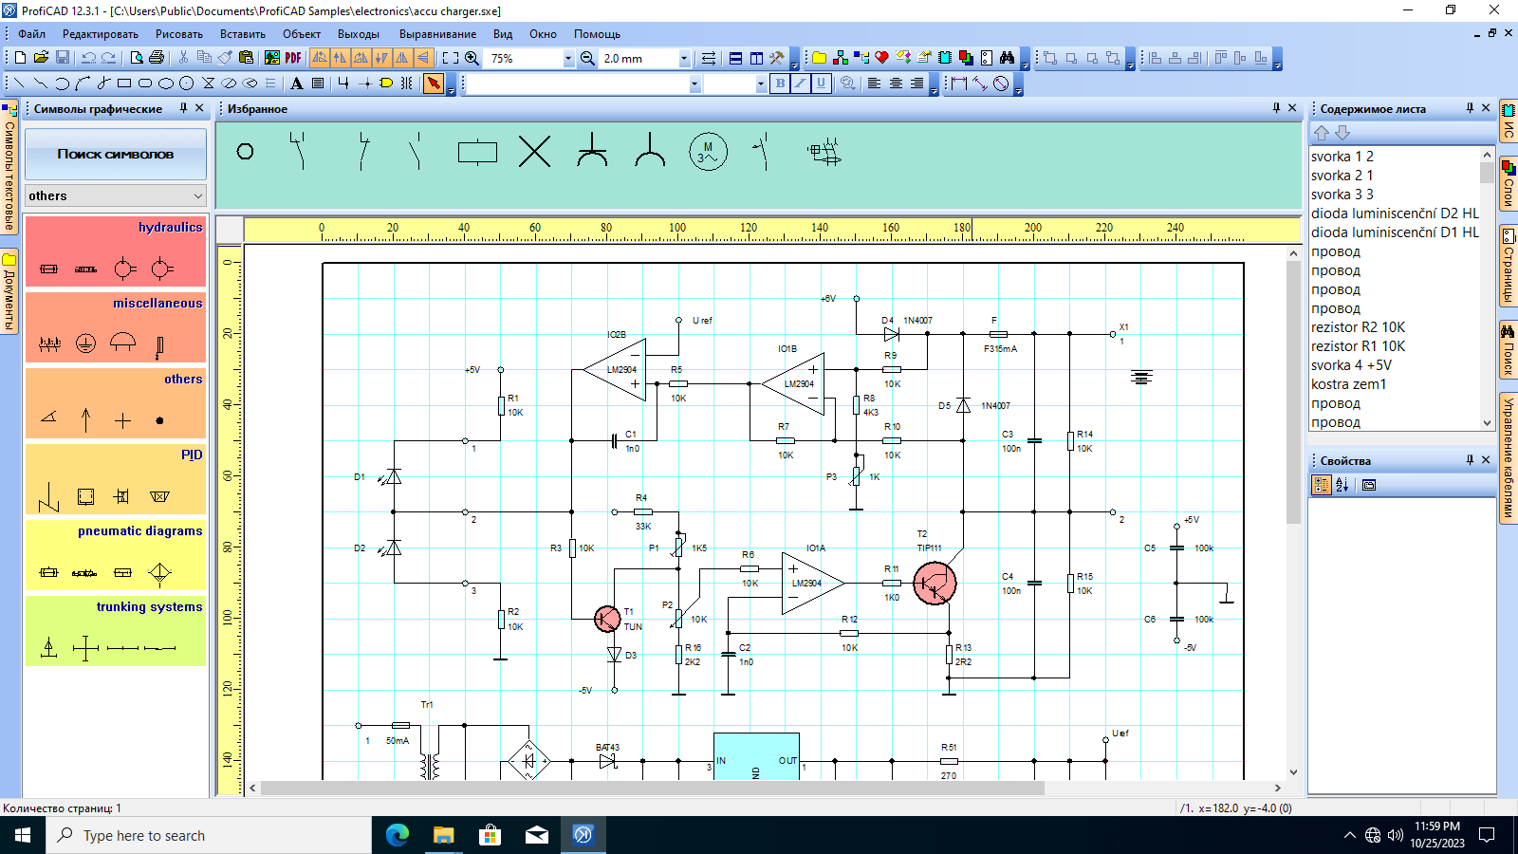
Task: Toggle Bold text formatting
Action: pyautogui.click(x=780, y=84)
